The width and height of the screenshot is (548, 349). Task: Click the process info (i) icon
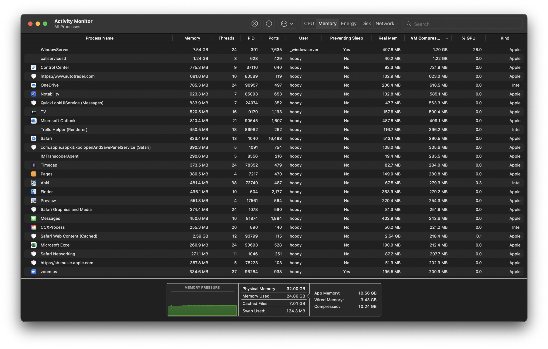coord(269,24)
